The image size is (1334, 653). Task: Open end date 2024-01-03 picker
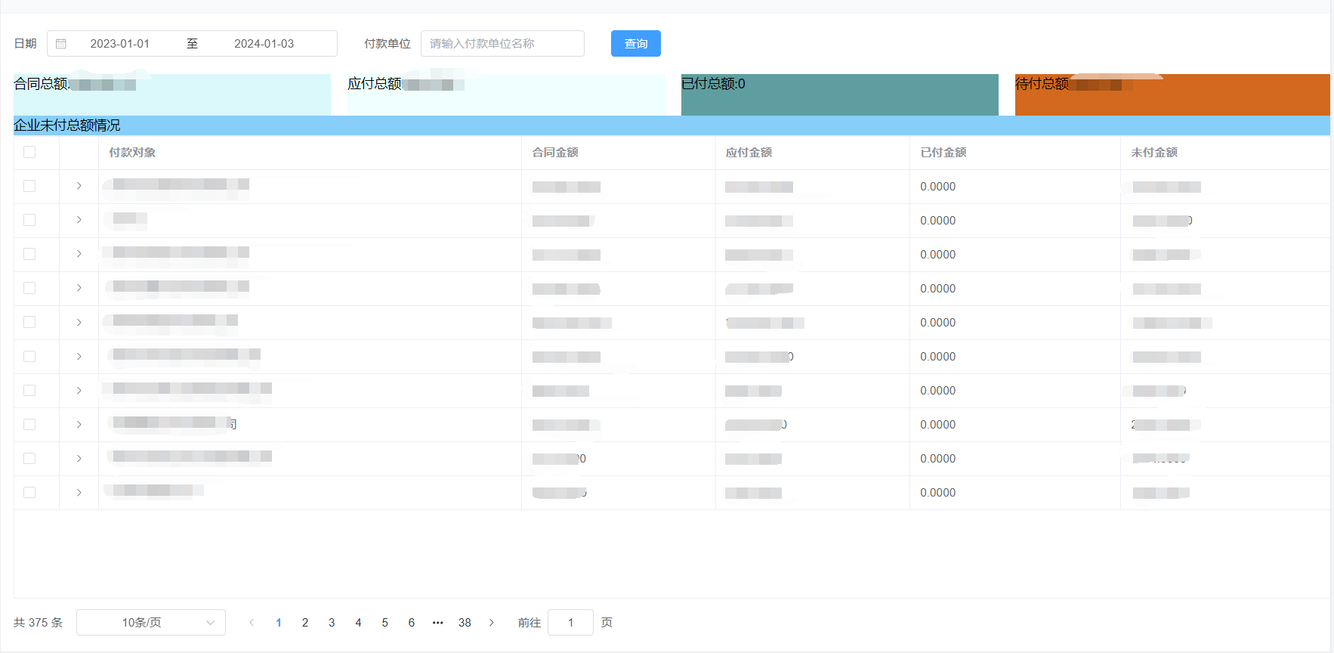point(264,44)
